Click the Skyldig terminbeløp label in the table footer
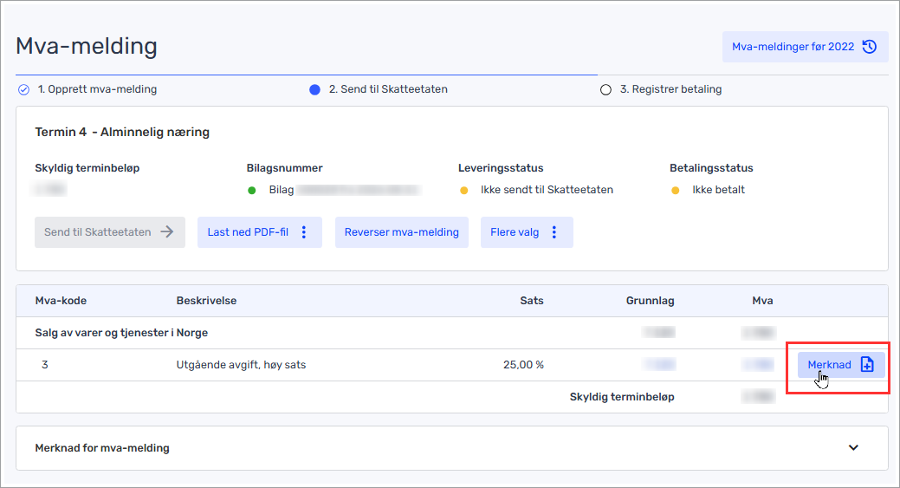Image resolution: width=900 pixels, height=488 pixels. pyautogui.click(x=622, y=397)
